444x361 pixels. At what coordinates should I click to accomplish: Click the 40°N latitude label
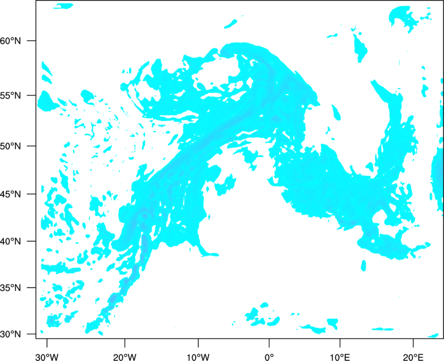point(11,242)
